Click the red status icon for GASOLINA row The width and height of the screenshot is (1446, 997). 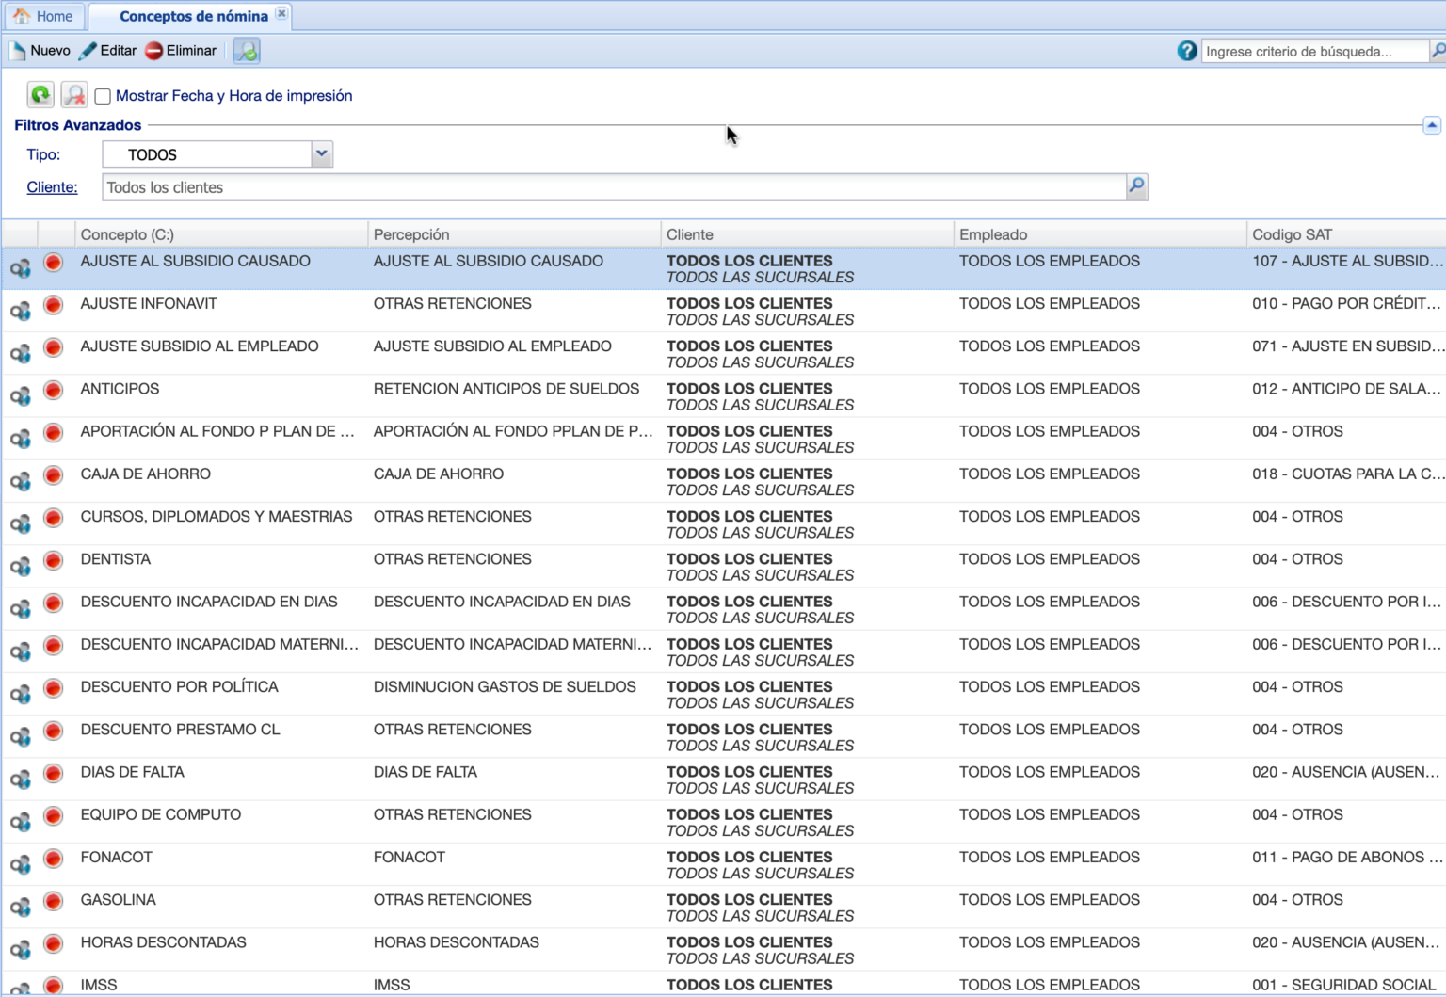coord(54,901)
